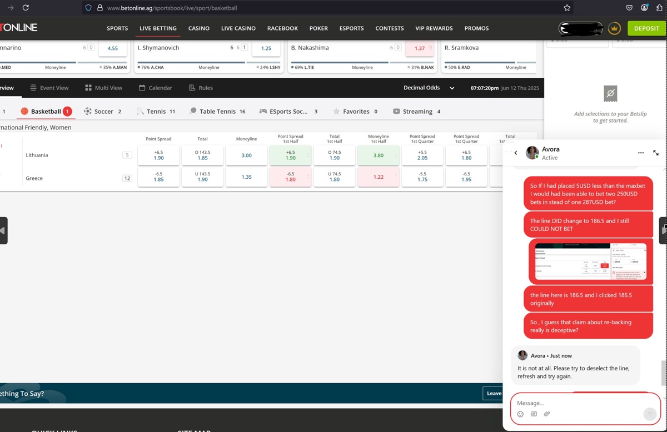Click the browser forward arrow
Screen dimensions: 667x432
coord(10,8)
